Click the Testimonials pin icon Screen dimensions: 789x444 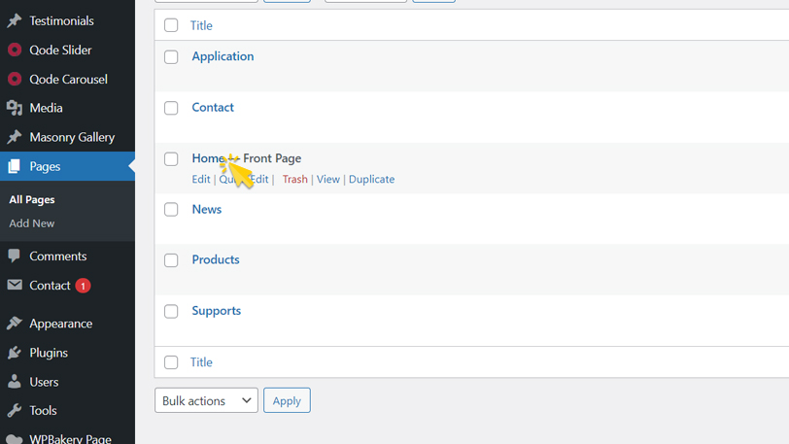click(15, 20)
